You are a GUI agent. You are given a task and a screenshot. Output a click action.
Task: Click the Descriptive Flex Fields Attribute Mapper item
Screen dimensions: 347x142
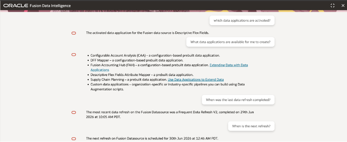click(x=142, y=75)
